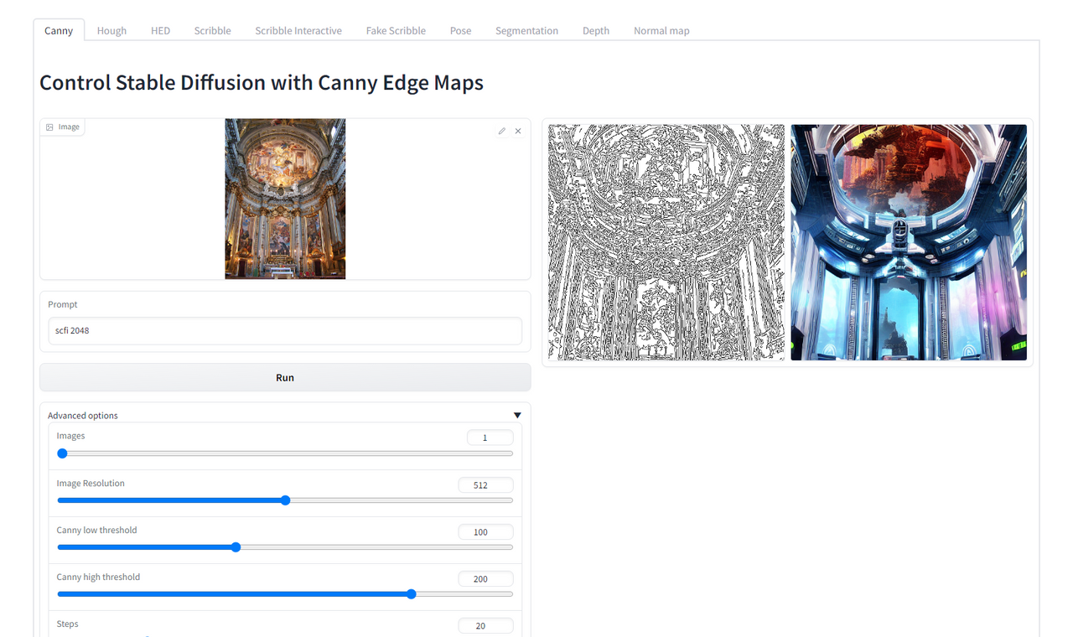Switch to the Canny tab
The height and width of the screenshot is (637, 1073).
59,30
